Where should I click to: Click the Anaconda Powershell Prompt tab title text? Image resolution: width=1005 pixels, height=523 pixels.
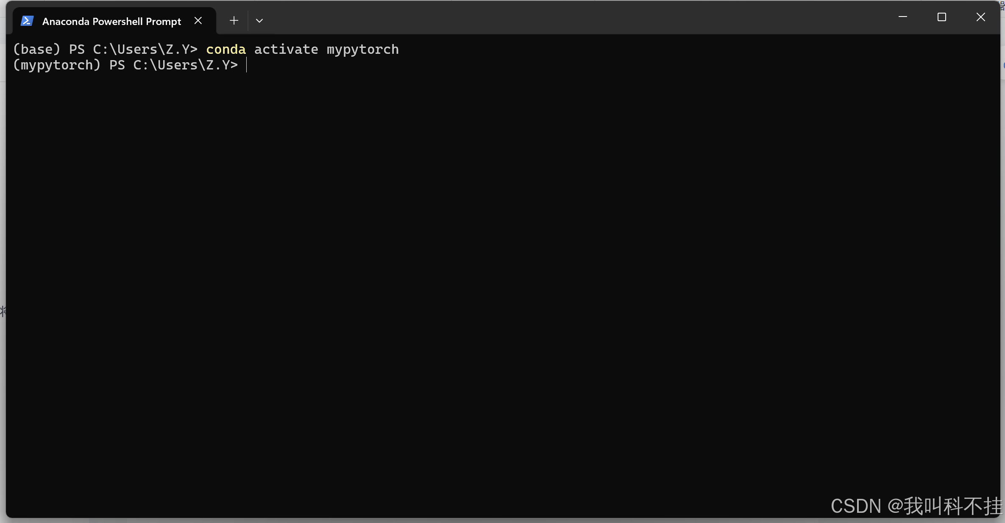pyautogui.click(x=111, y=20)
